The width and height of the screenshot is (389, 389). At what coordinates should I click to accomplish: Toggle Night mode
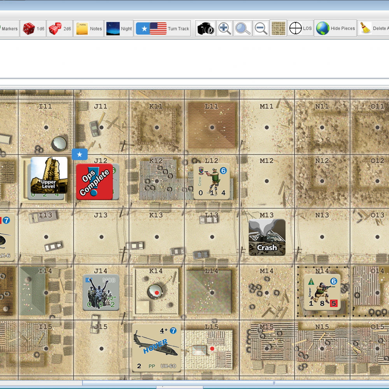(119, 29)
